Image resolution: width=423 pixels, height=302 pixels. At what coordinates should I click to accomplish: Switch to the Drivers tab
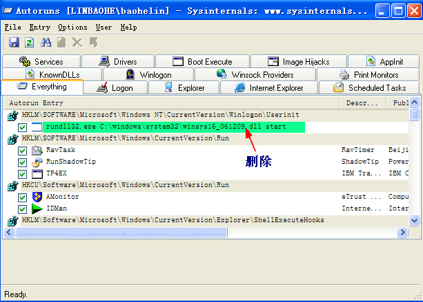point(118,62)
